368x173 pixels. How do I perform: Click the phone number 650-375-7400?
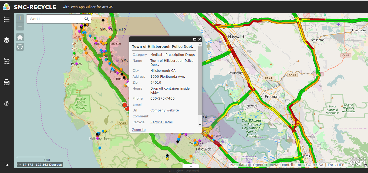(163, 98)
